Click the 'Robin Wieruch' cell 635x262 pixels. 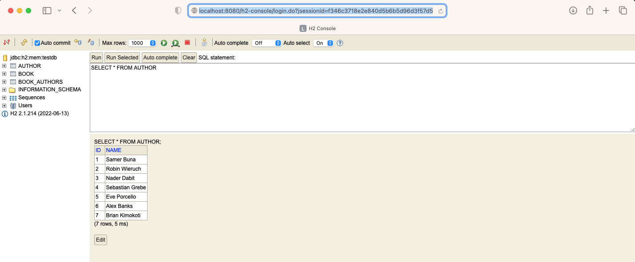coord(126,169)
